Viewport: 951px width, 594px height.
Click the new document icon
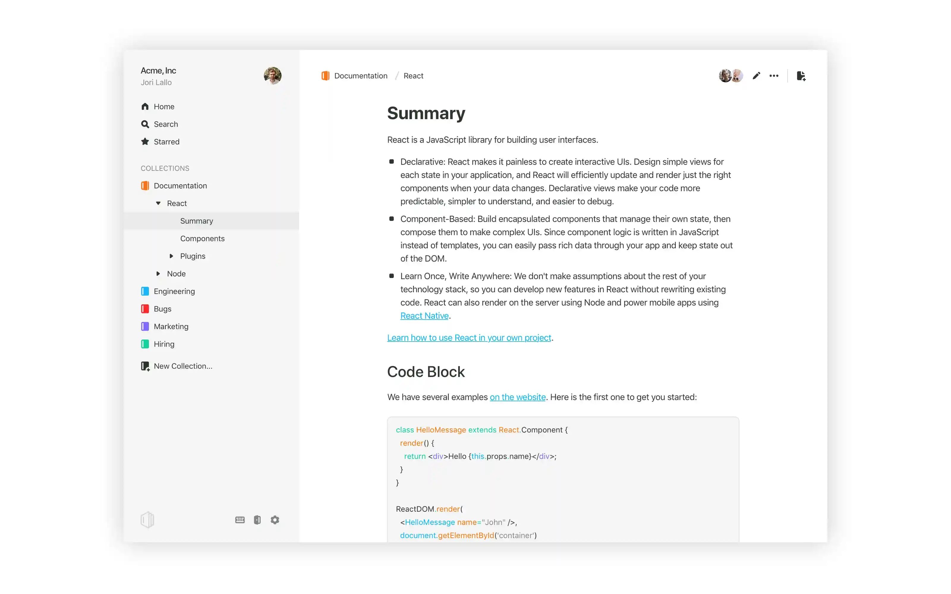tap(801, 76)
